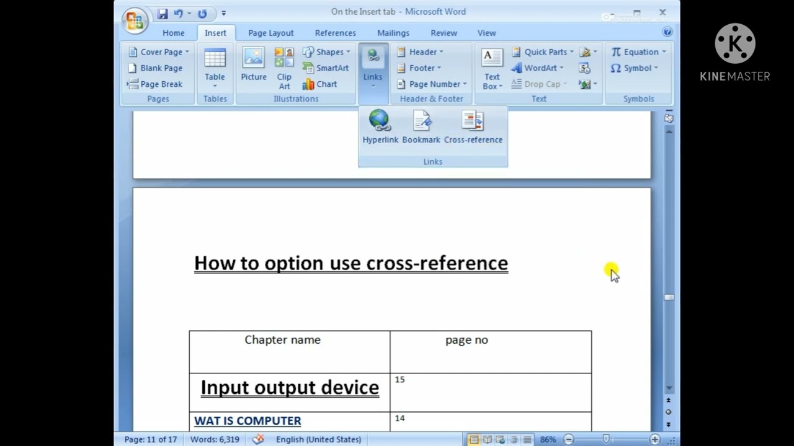Click the vertical scrollbar up arrow

tap(669, 131)
